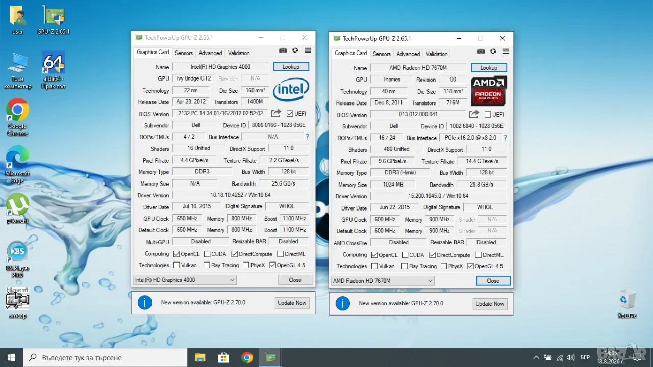Click the БГР language indicator in taskbar
This screenshot has height=367, width=653.
click(586, 357)
